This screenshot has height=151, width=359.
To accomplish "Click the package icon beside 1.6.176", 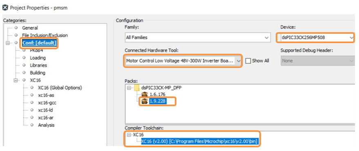I will coord(144,94).
